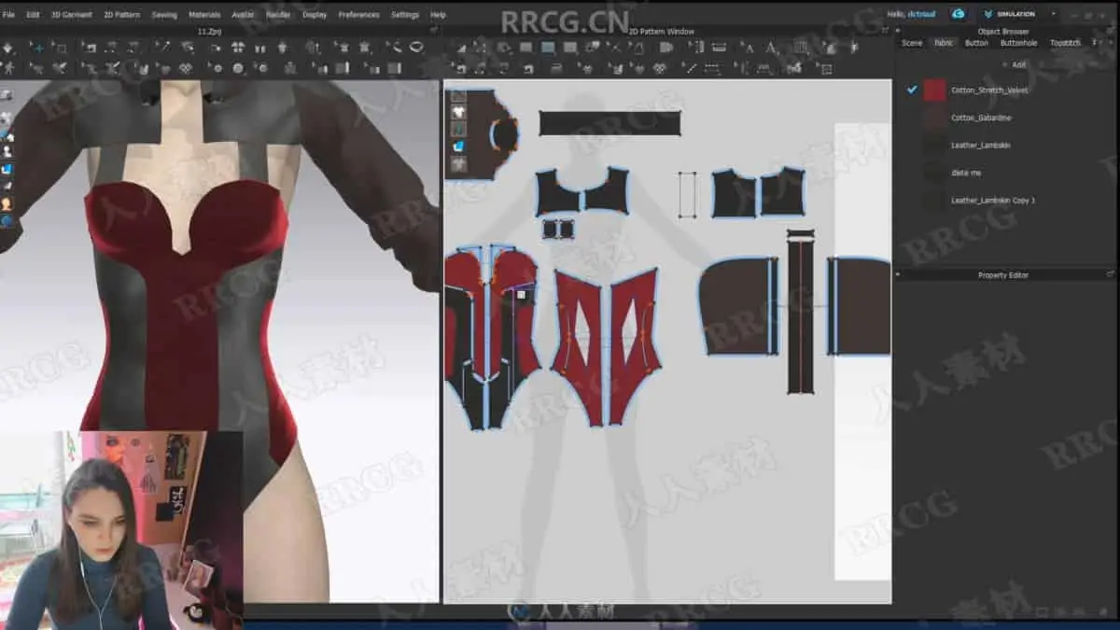This screenshot has height=630, width=1120.
Task: Select the avatar tape ring icon
Action: pyautogui.click(x=417, y=48)
